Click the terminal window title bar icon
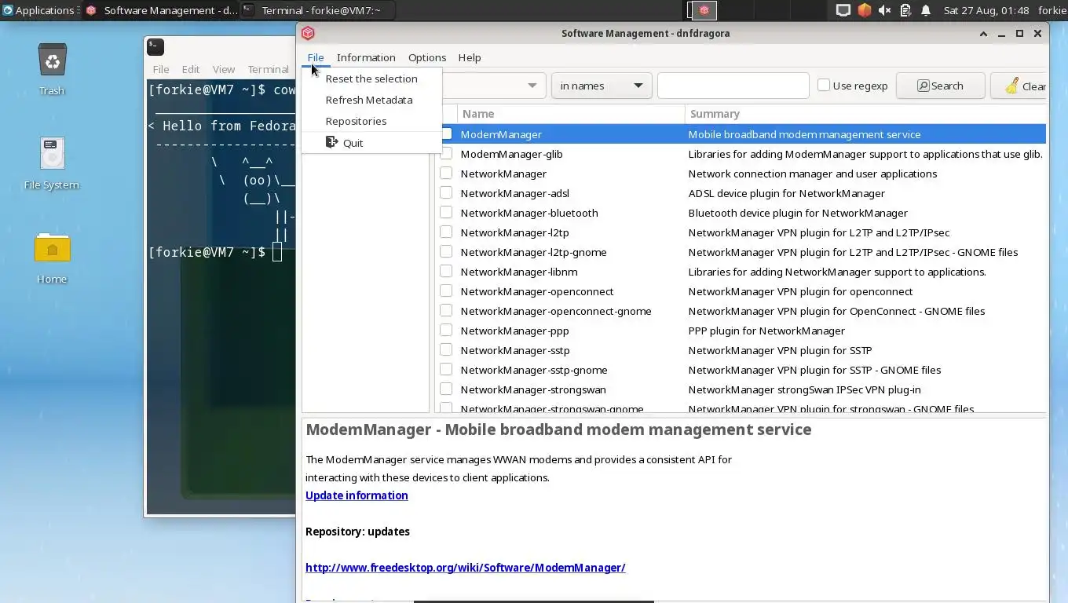Screen dimensions: 1068x603 [x=155, y=47]
